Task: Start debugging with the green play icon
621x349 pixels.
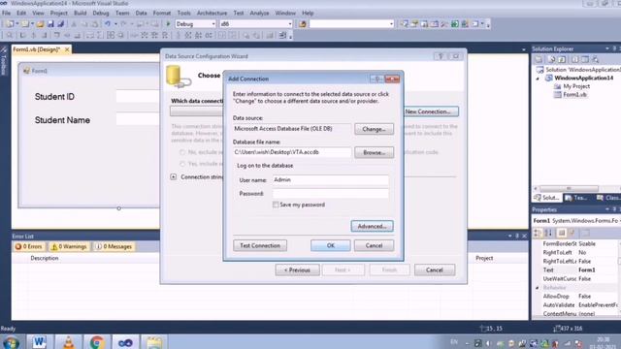Action: [x=168, y=24]
